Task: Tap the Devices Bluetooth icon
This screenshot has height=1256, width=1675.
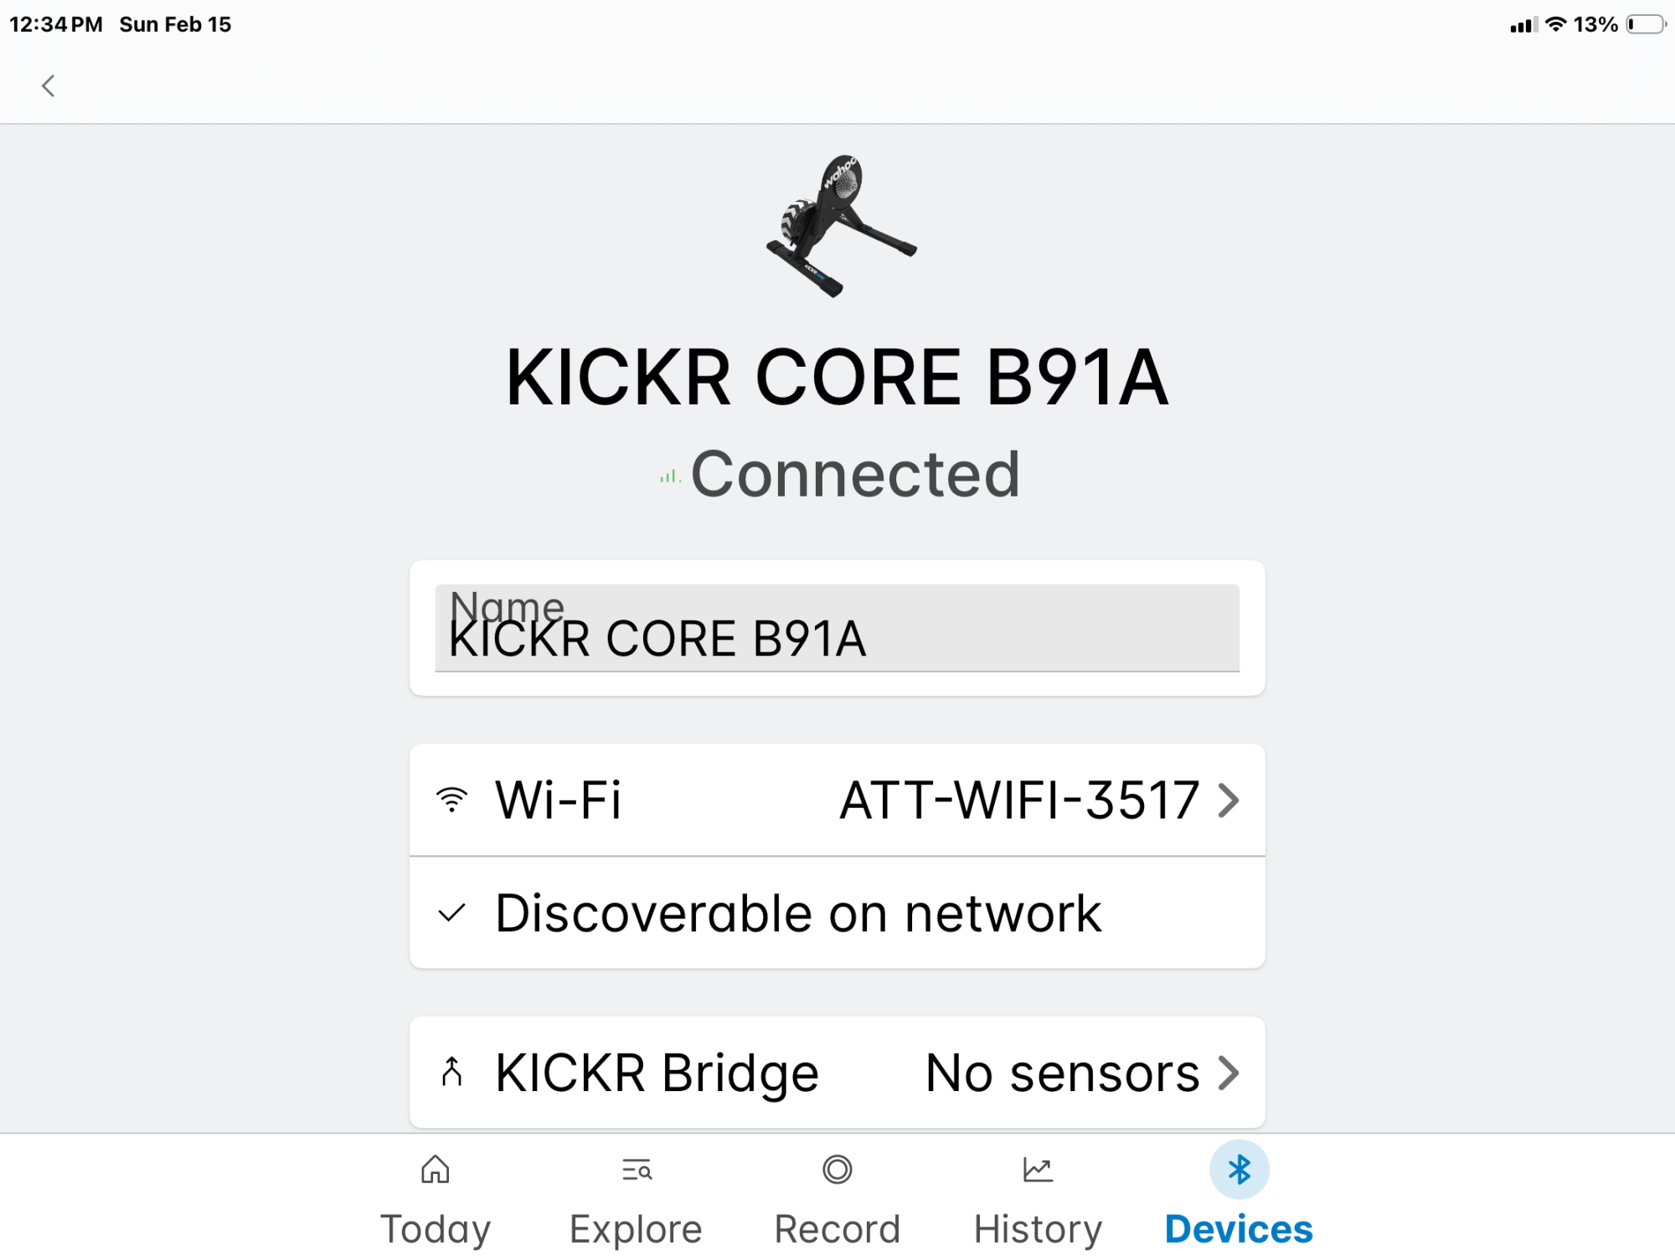Action: point(1239,1170)
